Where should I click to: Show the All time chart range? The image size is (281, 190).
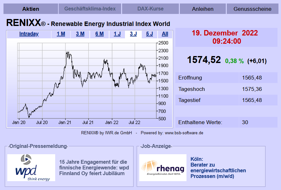[165, 34]
